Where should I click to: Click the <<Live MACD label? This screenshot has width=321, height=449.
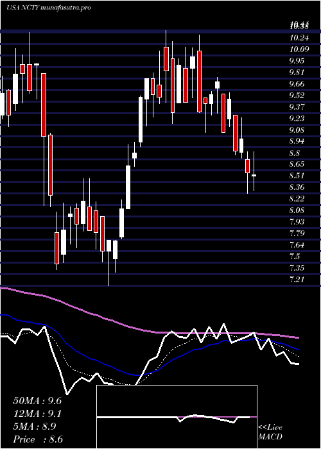pyautogui.click(x=270, y=432)
